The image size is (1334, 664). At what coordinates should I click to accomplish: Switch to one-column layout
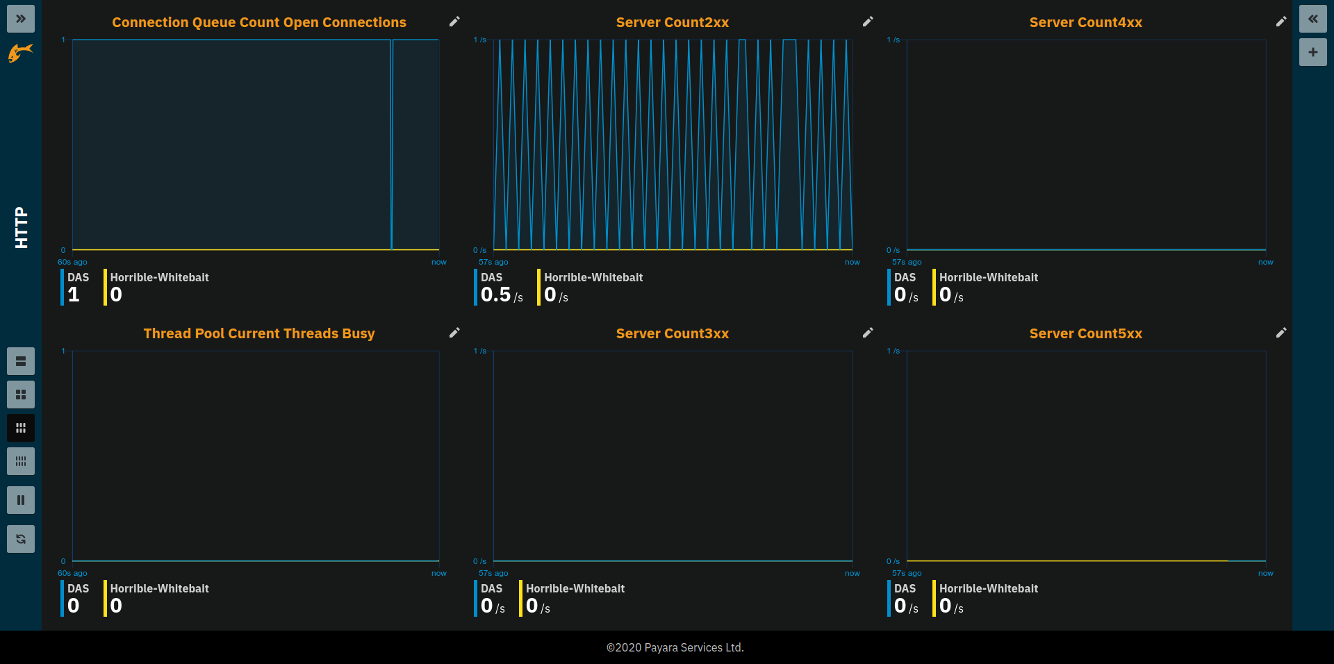pyautogui.click(x=21, y=361)
